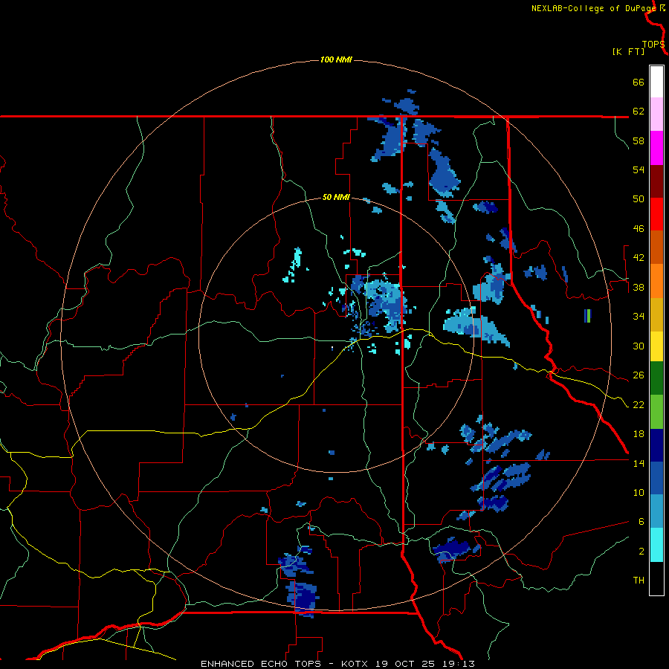Click legend value 66
The image size is (669, 669).
click(639, 82)
